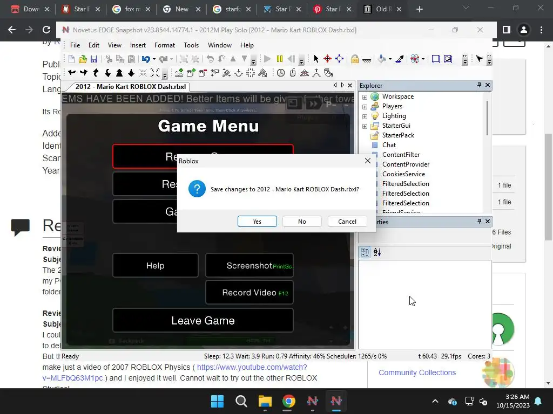Toggle the padlock Lock tool

point(355,59)
